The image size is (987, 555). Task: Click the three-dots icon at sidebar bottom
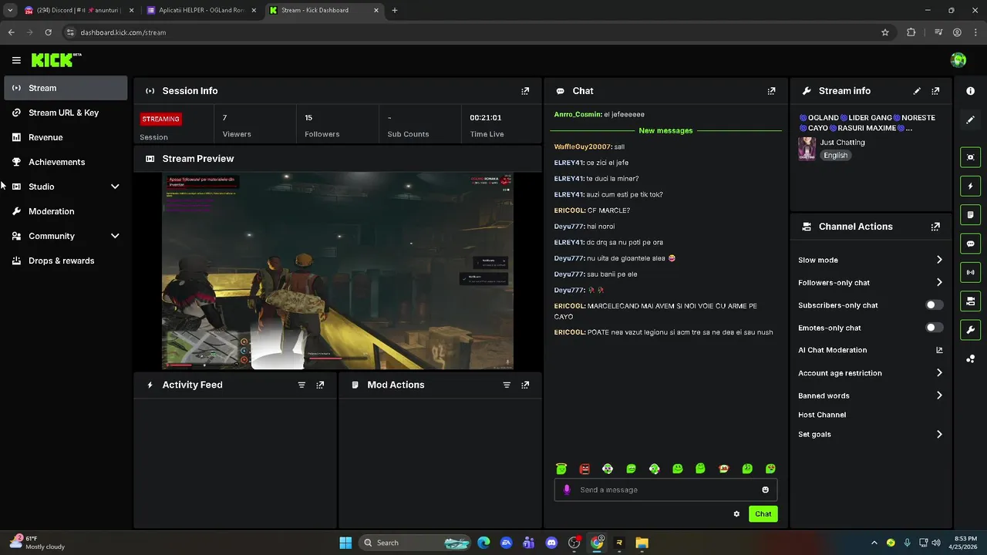point(970,358)
